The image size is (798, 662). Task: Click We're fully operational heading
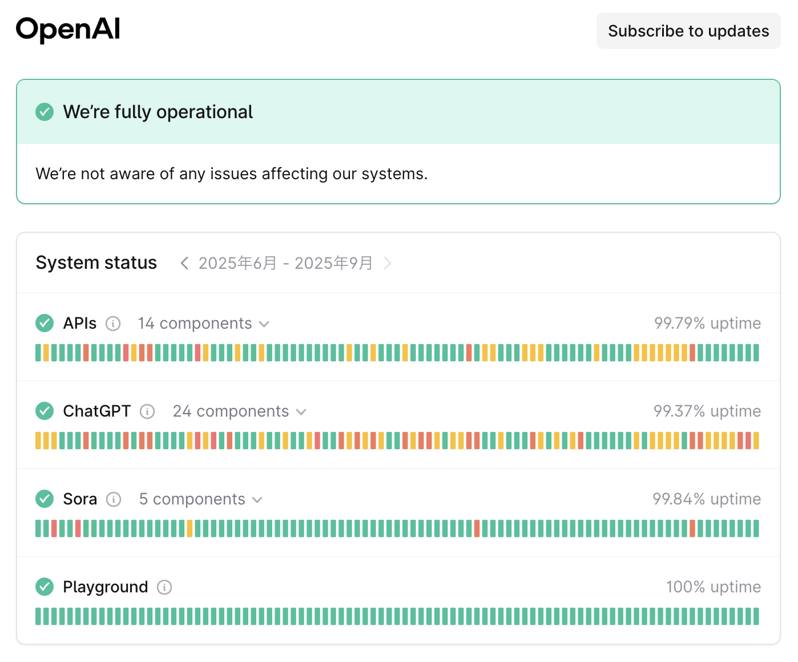(x=158, y=112)
